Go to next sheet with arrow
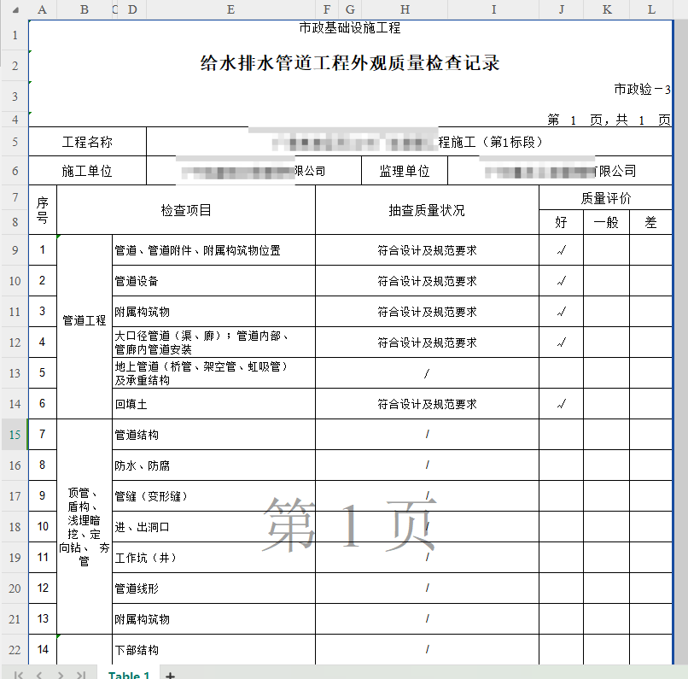Screen dimensions: 688x679 point(60,674)
